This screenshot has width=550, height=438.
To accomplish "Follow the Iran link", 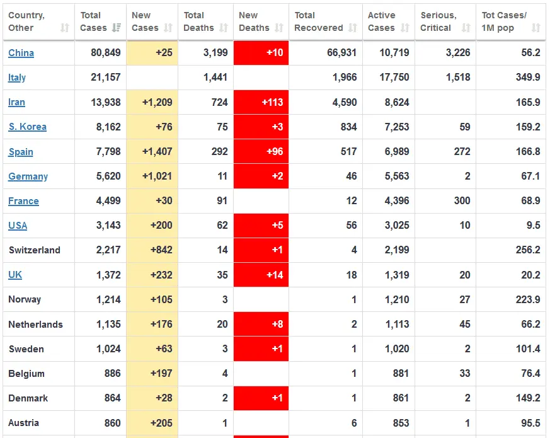I will pos(16,102).
